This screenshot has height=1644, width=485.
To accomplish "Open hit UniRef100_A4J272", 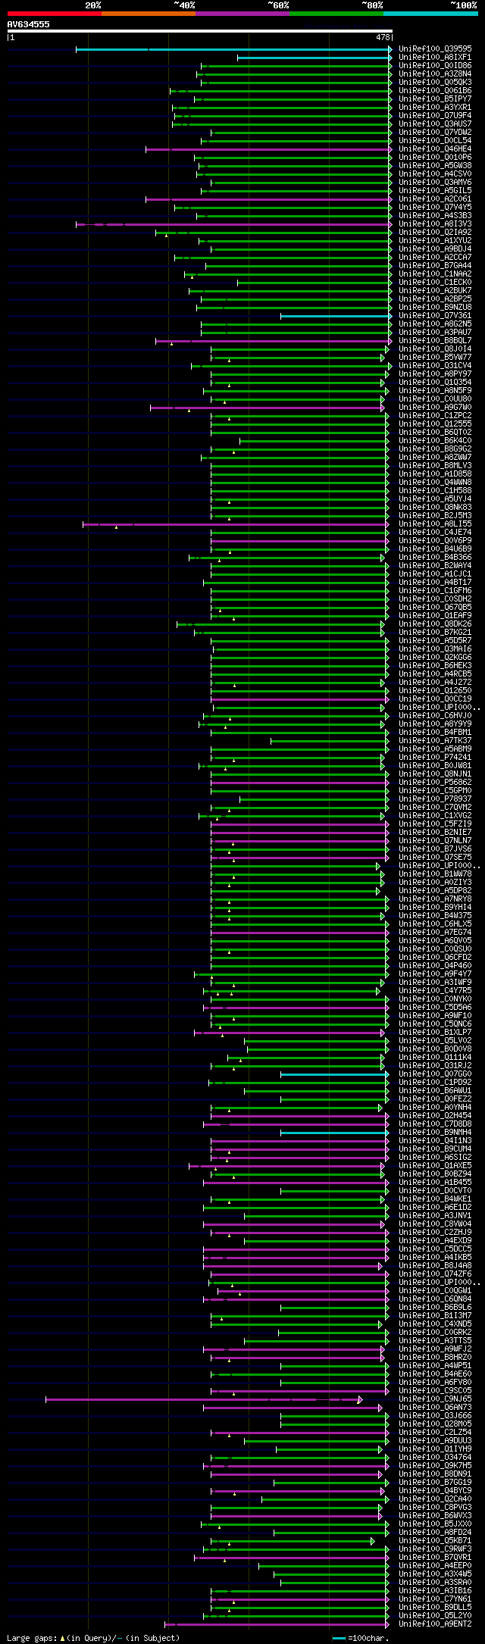I will pos(435,682).
